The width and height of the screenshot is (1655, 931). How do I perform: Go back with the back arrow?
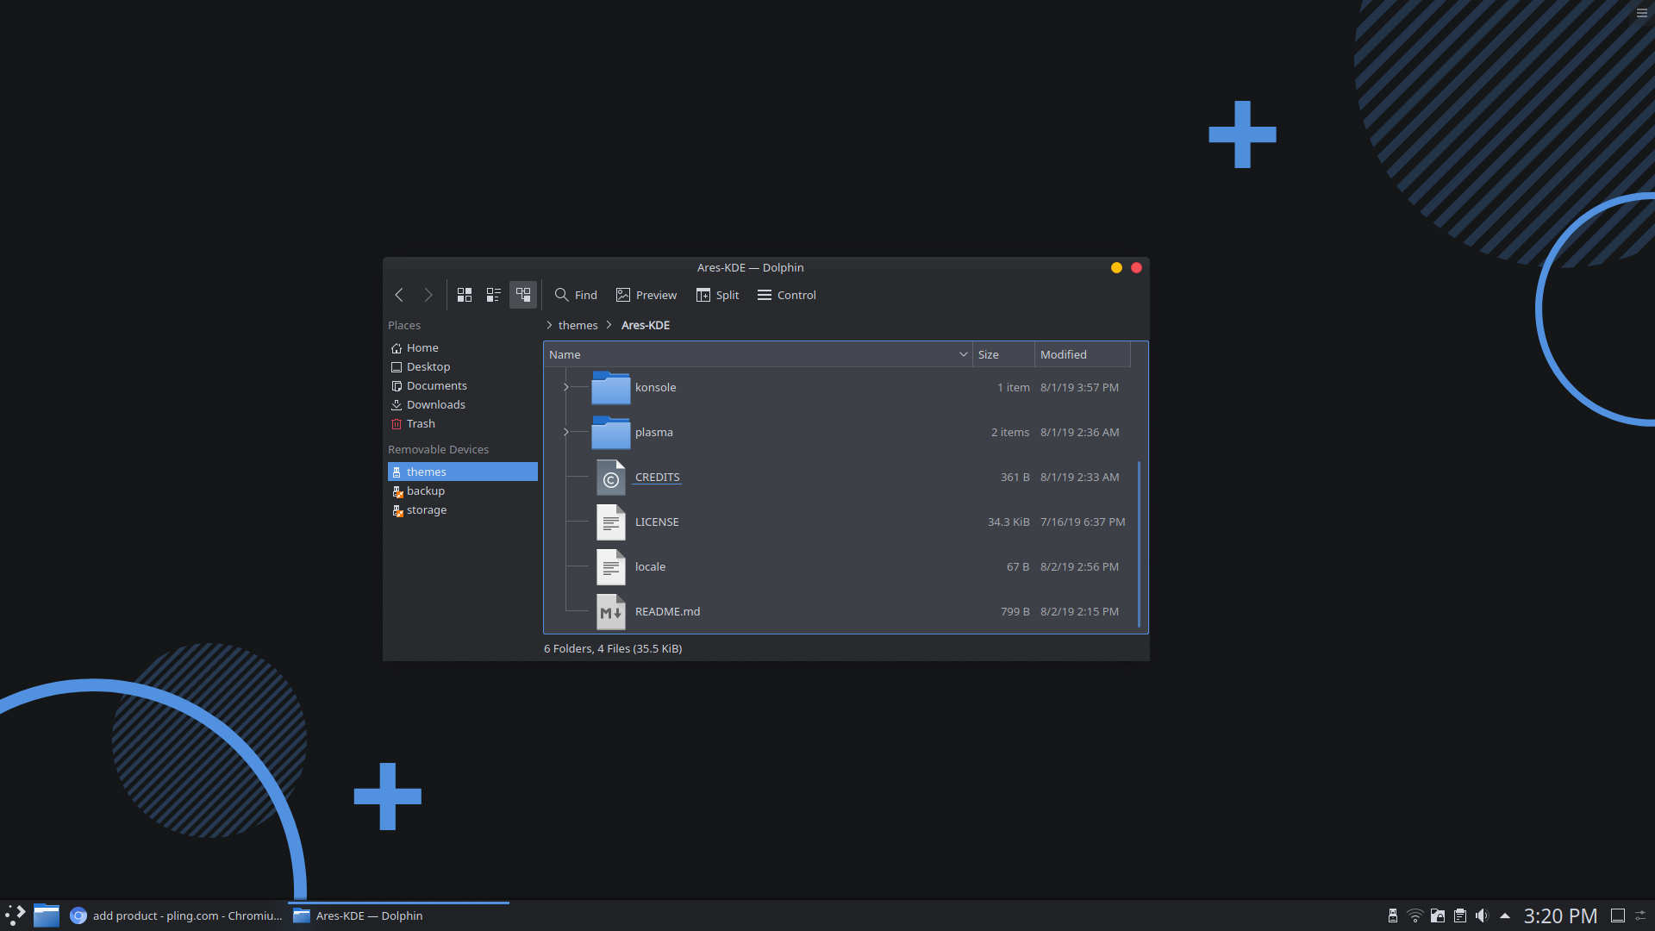399,295
